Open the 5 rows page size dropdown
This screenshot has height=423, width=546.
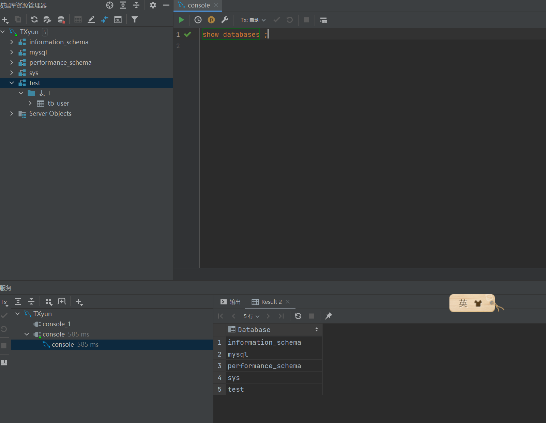tap(252, 316)
